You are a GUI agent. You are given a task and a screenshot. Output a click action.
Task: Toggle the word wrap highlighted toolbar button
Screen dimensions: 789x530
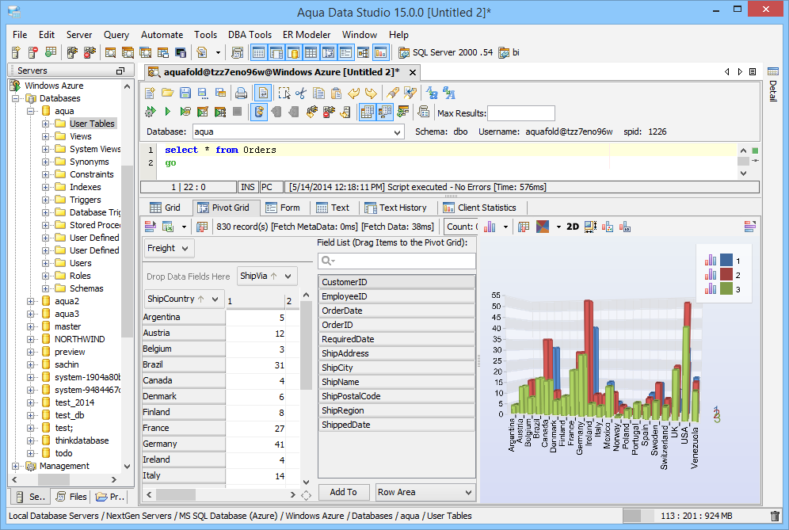[x=263, y=93]
